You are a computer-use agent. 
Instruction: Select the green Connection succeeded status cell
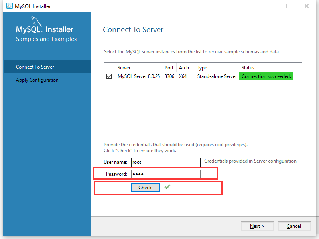pyautogui.click(x=266, y=76)
